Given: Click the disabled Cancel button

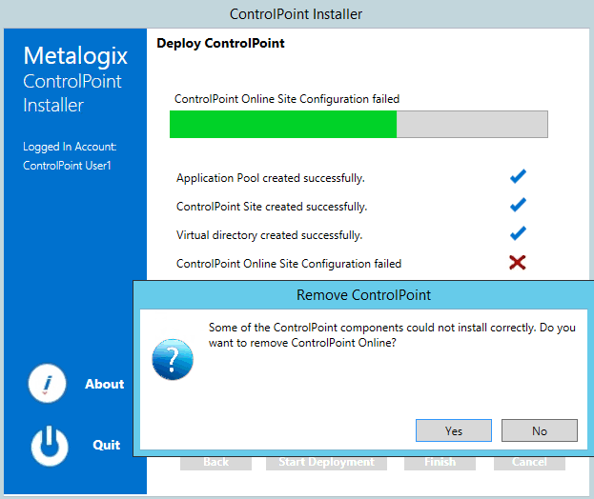Looking at the screenshot, I should (x=529, y=463).
